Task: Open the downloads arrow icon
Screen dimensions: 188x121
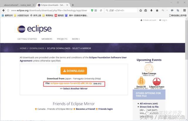Action: pyautogui.click(x=151, y=11)
